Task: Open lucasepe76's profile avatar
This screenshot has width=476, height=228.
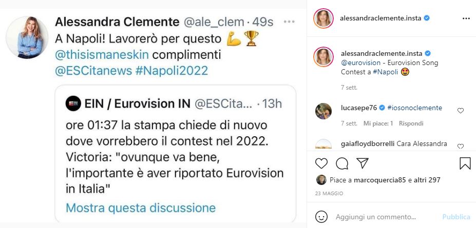Action: (x=323, y=111)
